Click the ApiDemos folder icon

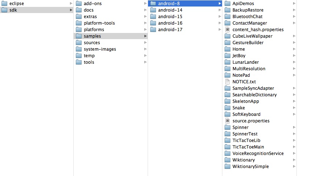pos(227,4)
